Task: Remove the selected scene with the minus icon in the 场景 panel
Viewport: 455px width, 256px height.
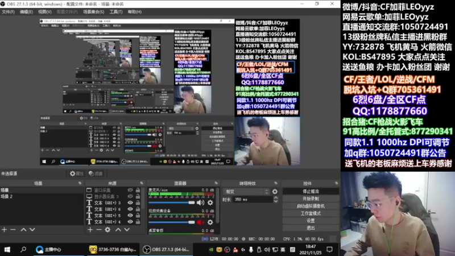Action: click(13, 230)
